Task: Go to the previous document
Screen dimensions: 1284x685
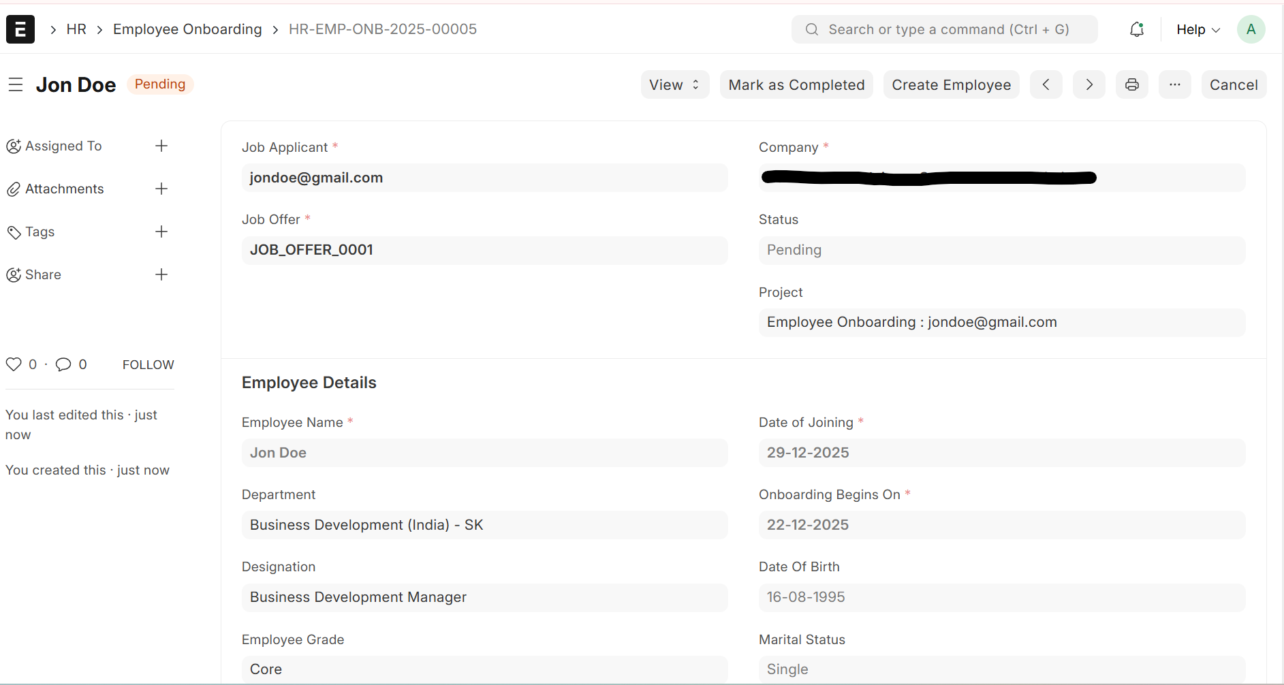Action: coord(1046,84)
